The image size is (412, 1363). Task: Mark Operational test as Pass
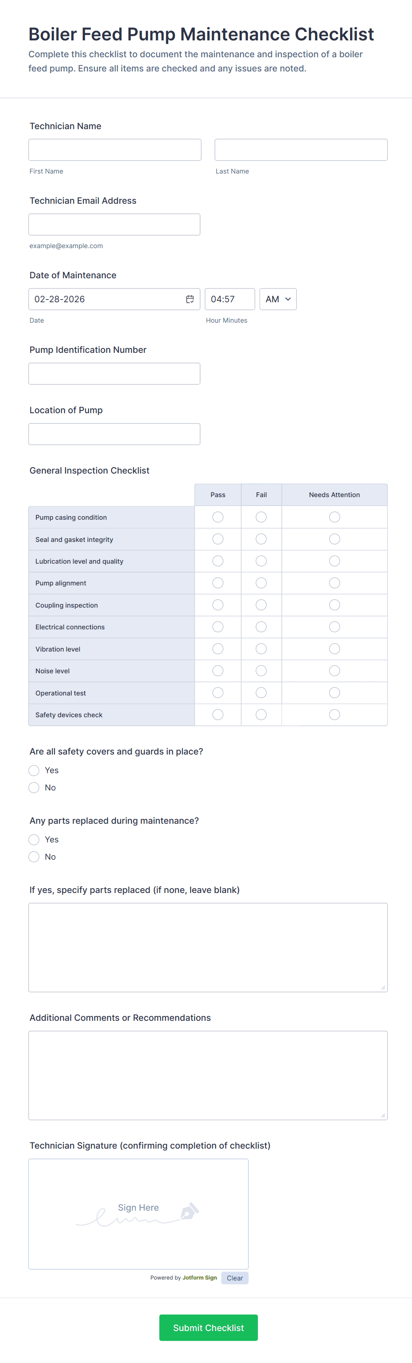[x=218, y=693]
